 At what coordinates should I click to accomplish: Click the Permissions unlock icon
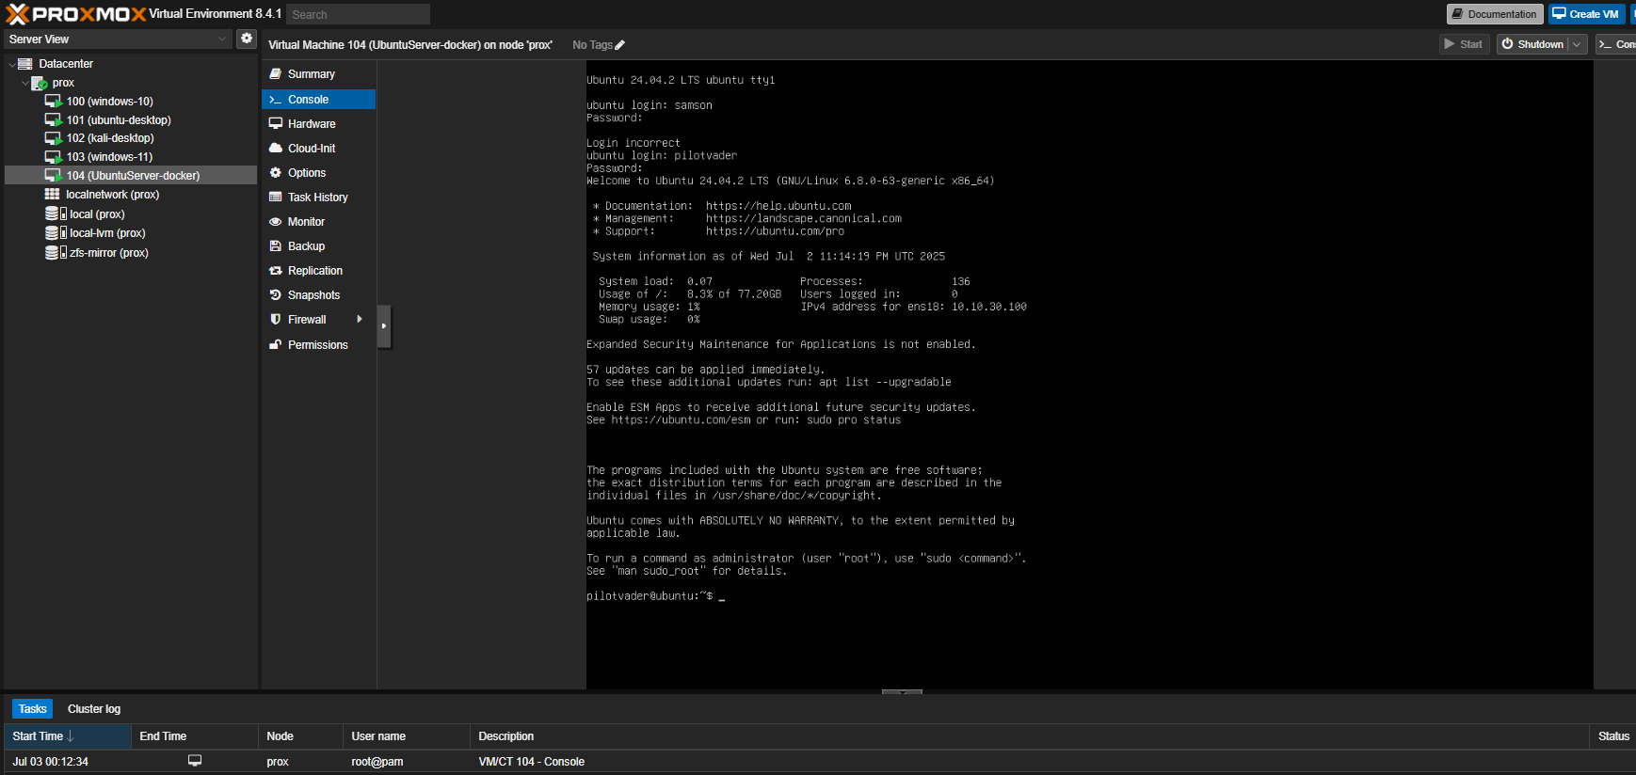pos(276,344)
